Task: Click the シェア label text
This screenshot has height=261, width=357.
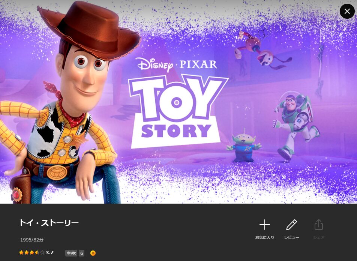Action: (x=318, y=237)
